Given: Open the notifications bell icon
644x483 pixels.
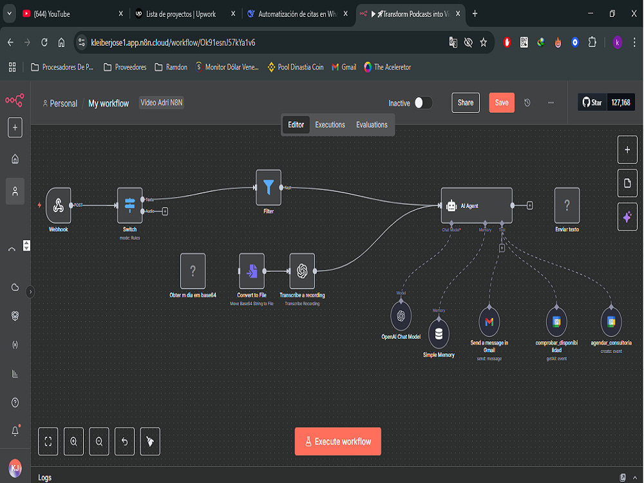Looking at the screenshot, I should (x=15, y=431).
